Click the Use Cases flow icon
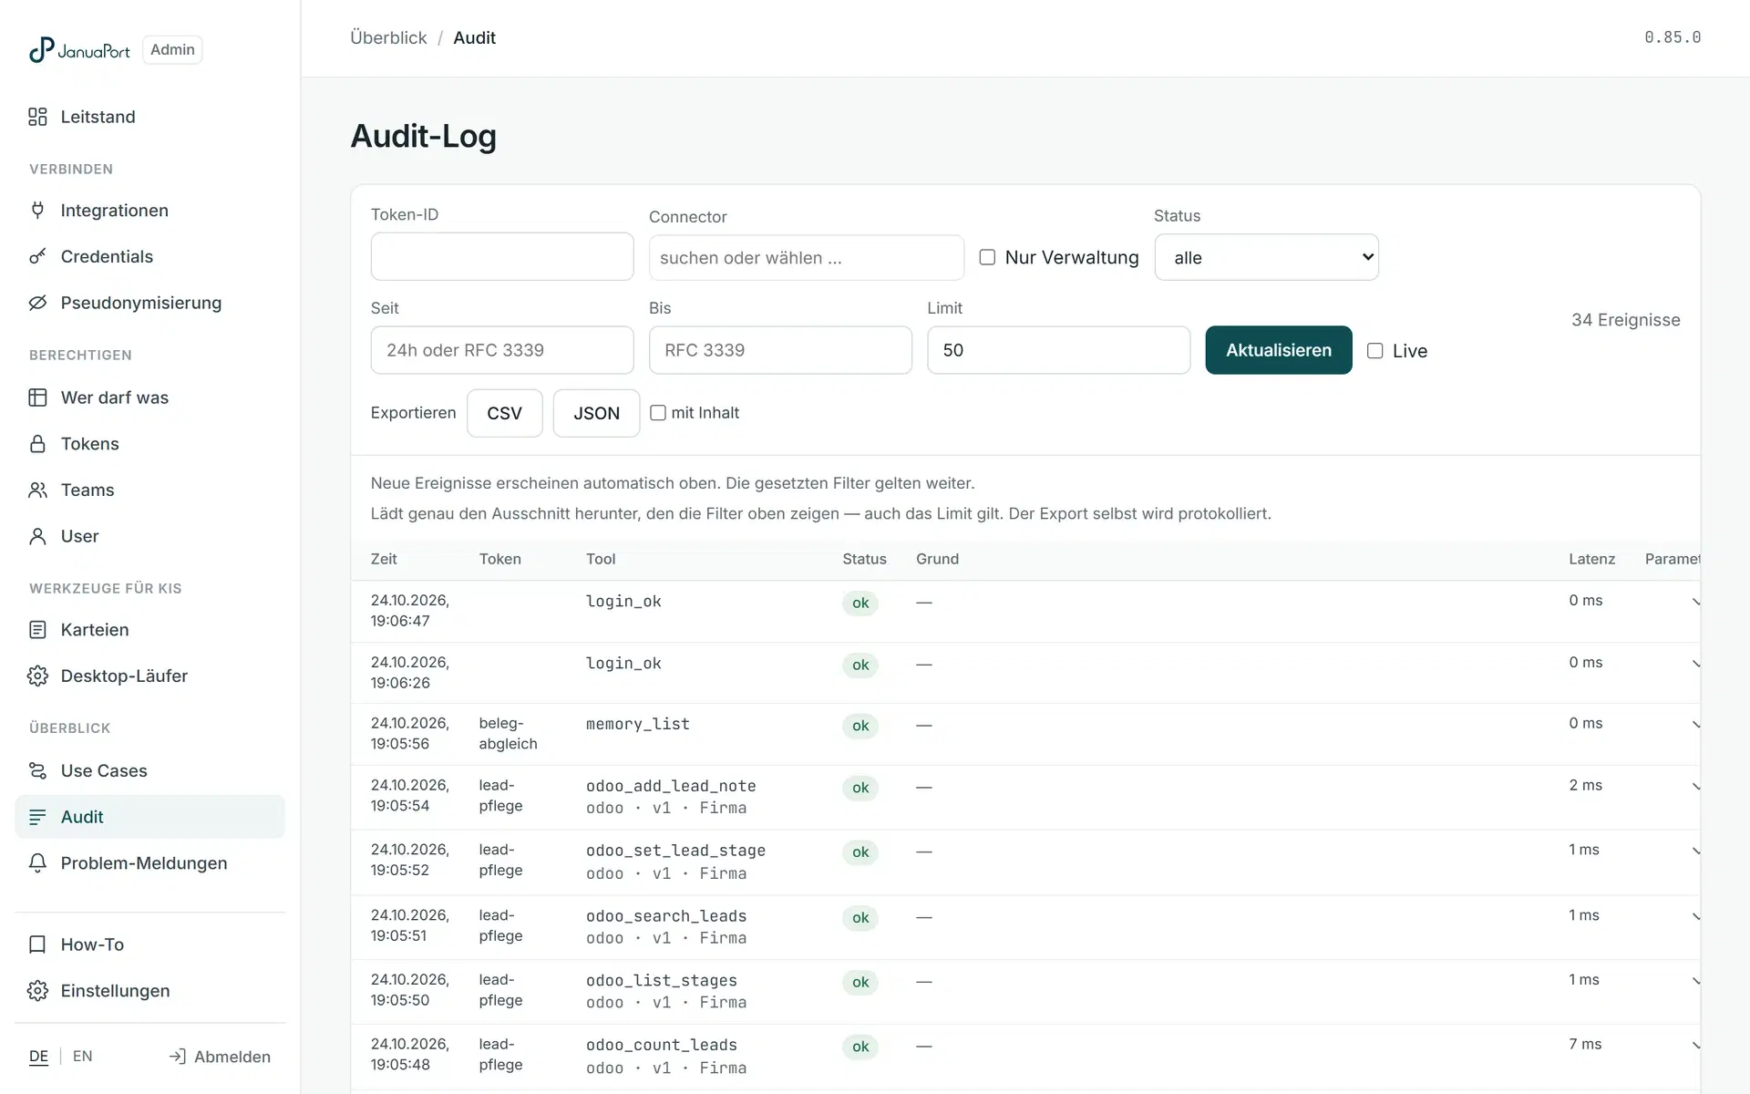The width and height of the screenshot is (1750, 1094). pyautogui.click(x=37, y=770)
